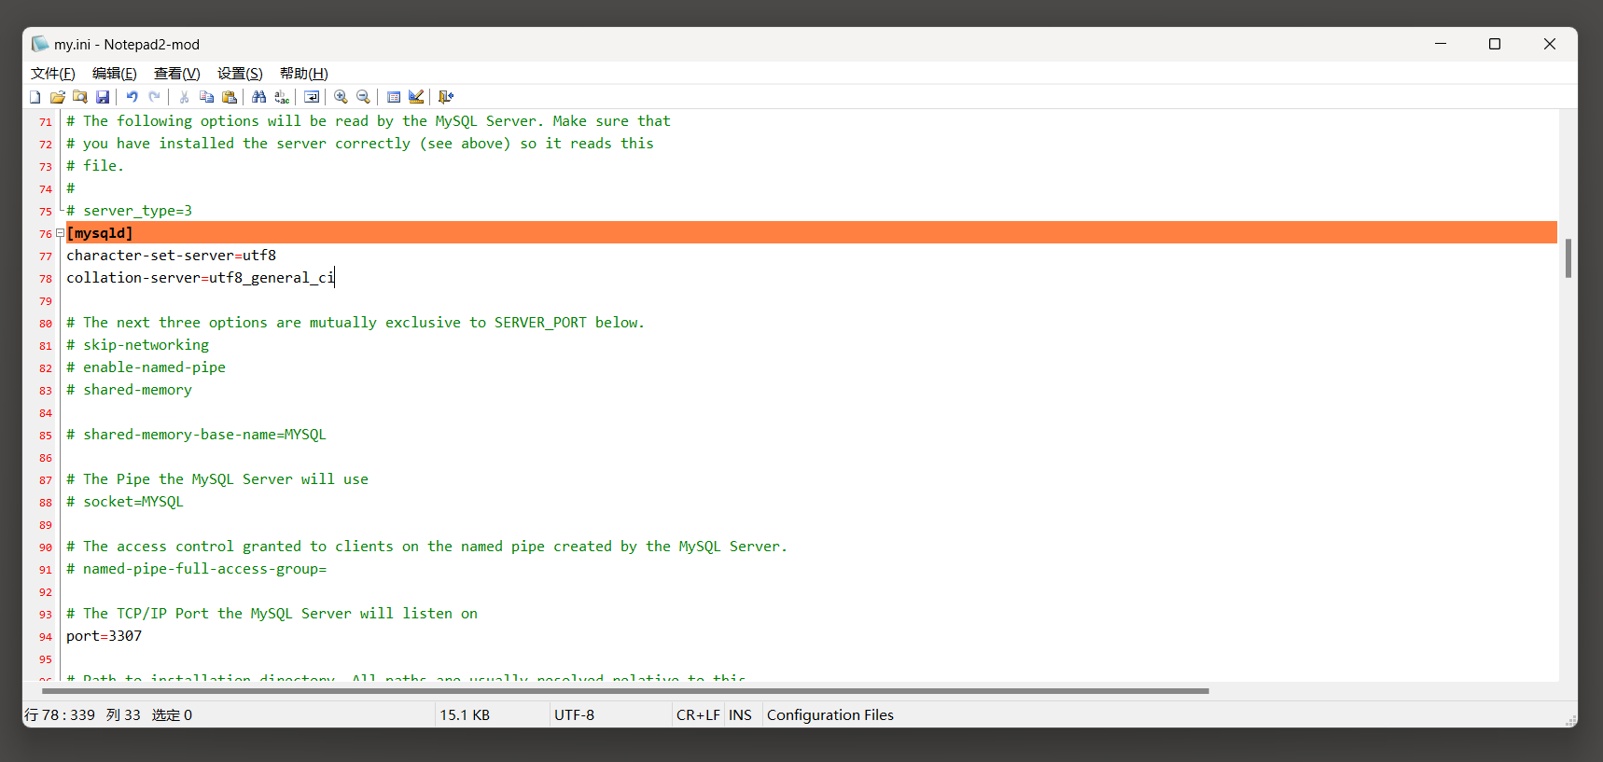This screenshot has width=1603, height=762.
Task: Click the Browse files magnifier-folder icon
Action: click(x=80, y=97)
